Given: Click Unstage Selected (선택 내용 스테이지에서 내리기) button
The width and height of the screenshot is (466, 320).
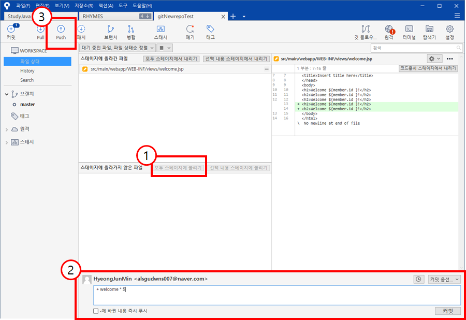Looking at the screenshot, I should point(236,59).
